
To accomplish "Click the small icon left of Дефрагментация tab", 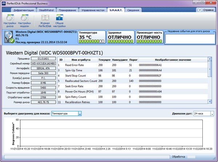I will [x=5, y=10].
